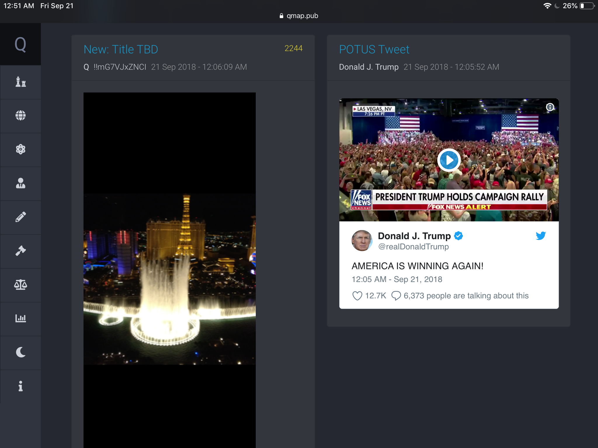Open tweet replies speech bubble icon
This screenshot has height=448, width=598.
396,296
